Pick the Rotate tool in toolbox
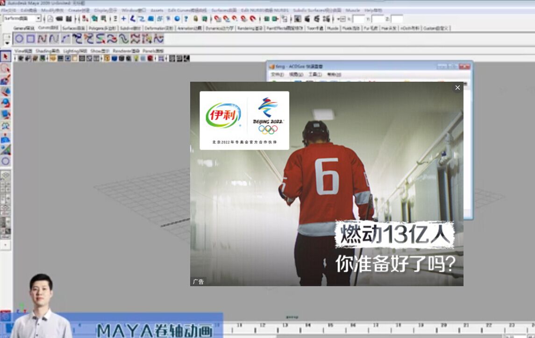Image resolution: width=535 pixels, height=338 pixels. 6,103
